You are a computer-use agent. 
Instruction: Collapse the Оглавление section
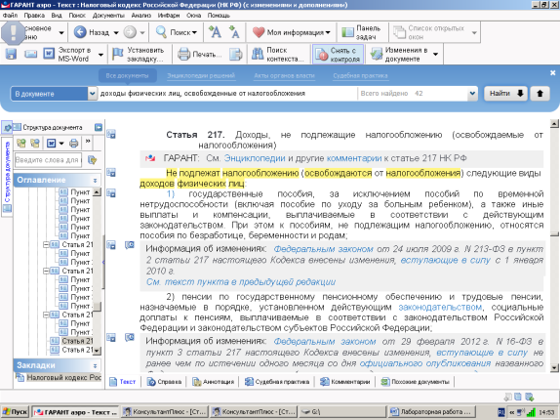tap(95, 180)
